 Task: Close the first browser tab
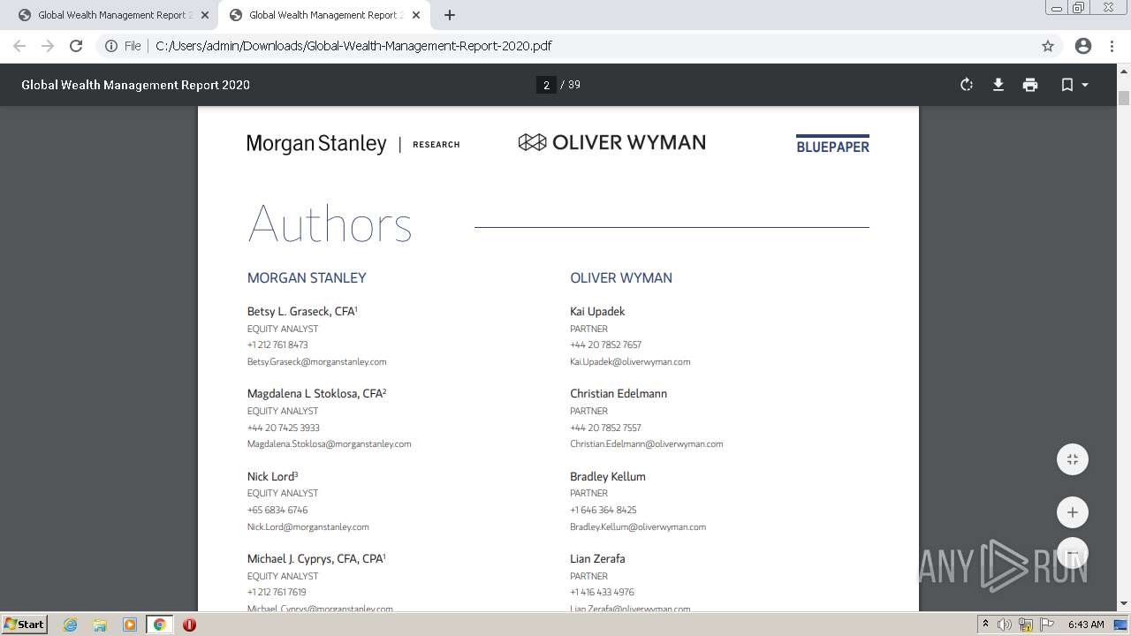coord(205,15)
